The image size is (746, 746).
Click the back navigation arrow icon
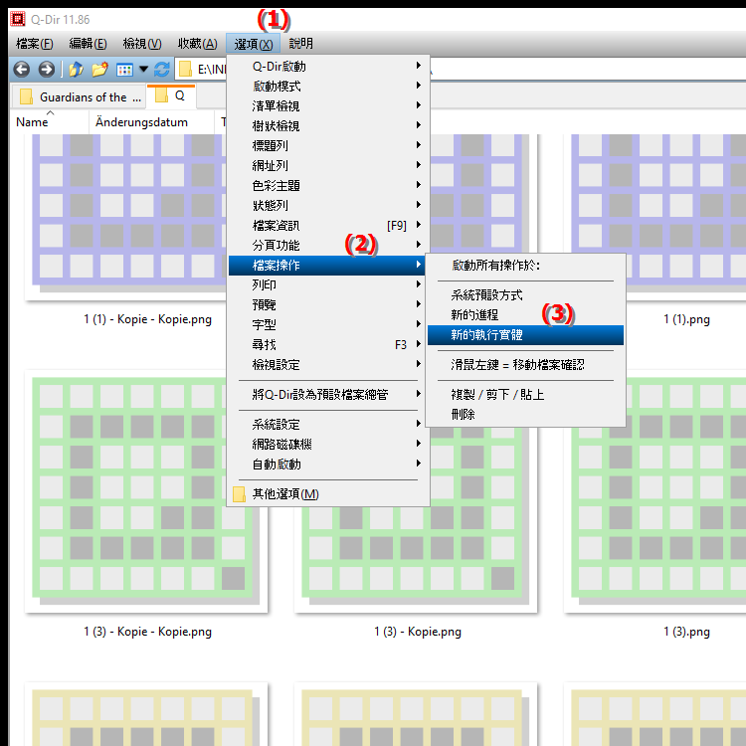tap(22, 70)
